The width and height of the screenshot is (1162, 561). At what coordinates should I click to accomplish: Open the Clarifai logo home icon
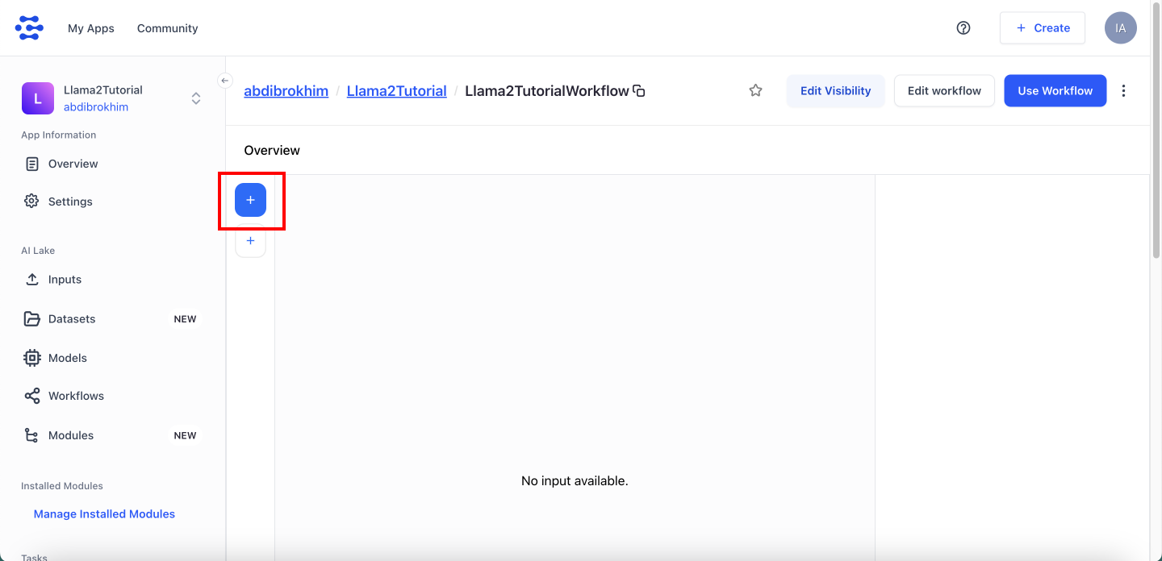[30, 27]
